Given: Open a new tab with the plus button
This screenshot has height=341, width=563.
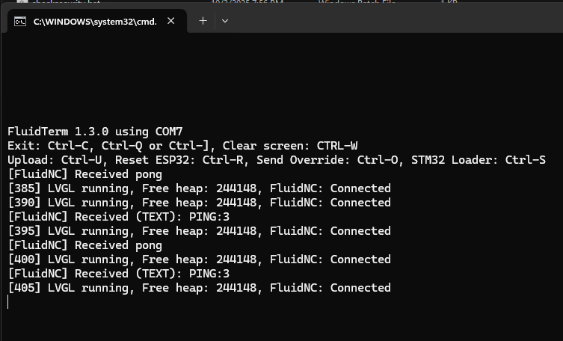Looking at the screenshot, I should 203,21.
